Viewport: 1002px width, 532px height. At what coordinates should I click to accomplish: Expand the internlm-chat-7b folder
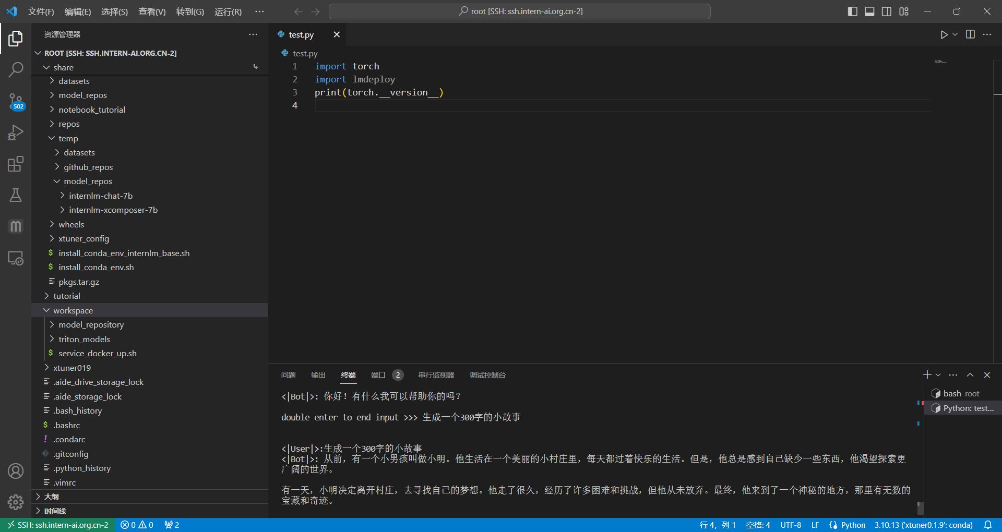(x=101, y=196)
